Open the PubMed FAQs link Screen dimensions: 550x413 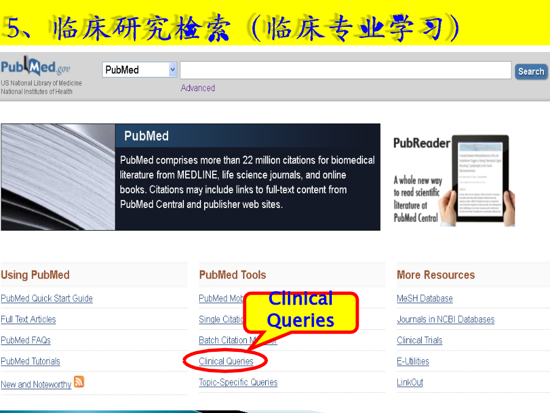(x=26, y=340)
